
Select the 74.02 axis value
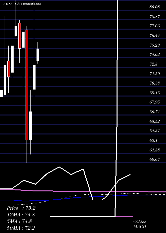coord(155,55)
